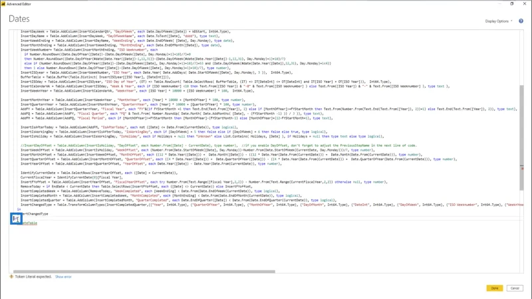Click the horizontal scrollbar thumb
The height and width of the screenshot is (299, 532).
[x=144, y=271]
